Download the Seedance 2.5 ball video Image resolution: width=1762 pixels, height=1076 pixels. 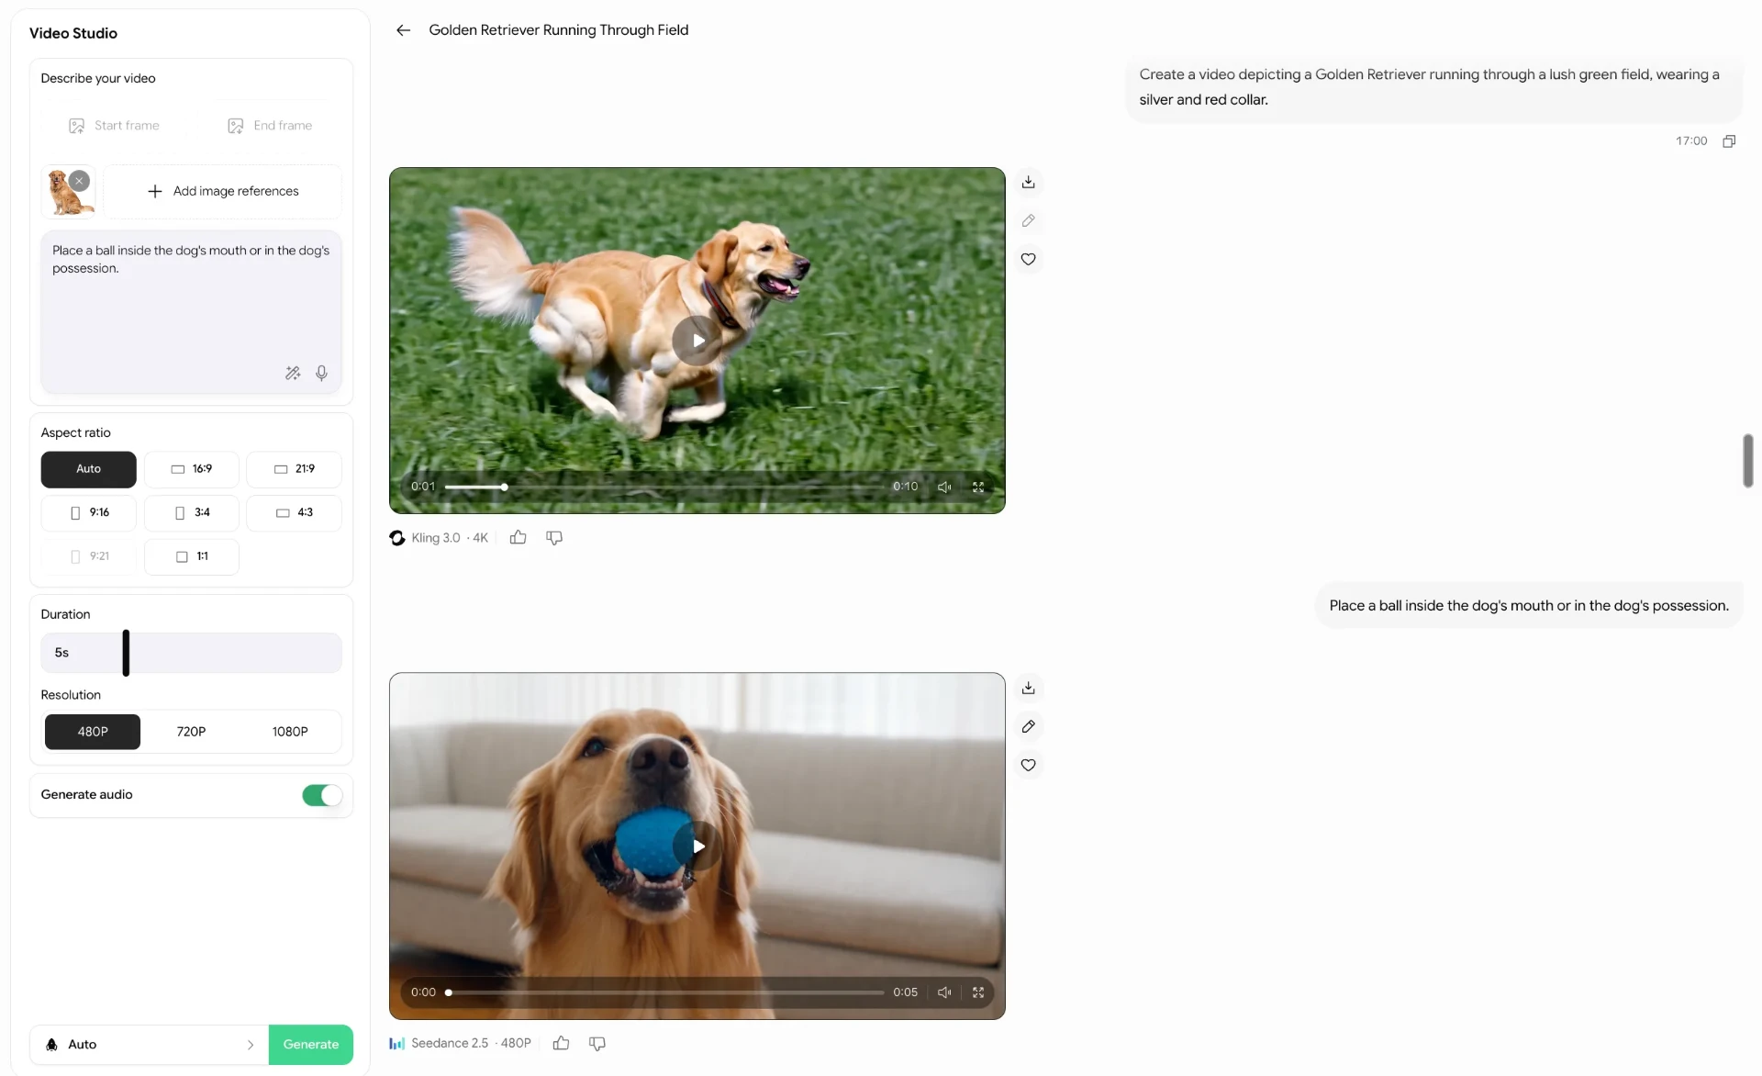click(1028, 688)
